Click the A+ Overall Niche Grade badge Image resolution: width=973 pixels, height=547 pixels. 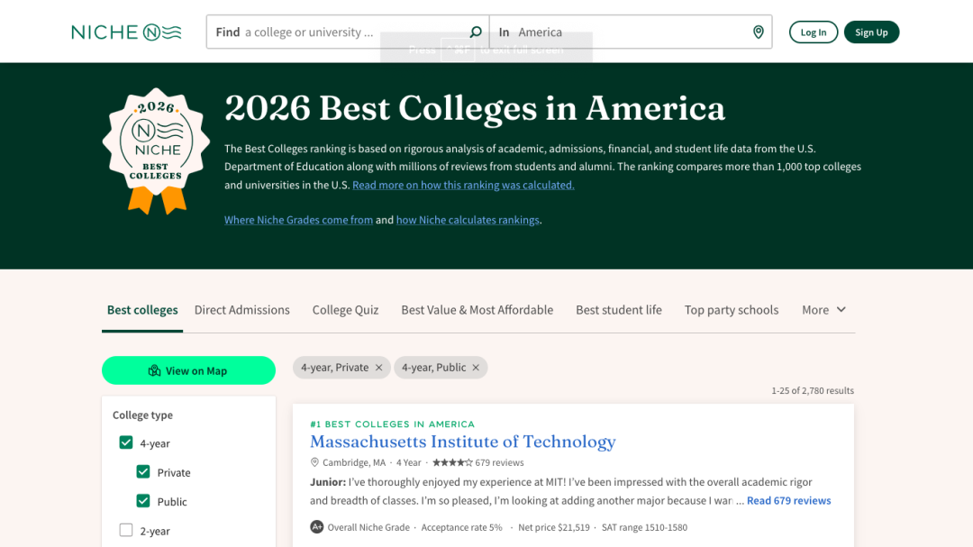click(x=316, y=526)
